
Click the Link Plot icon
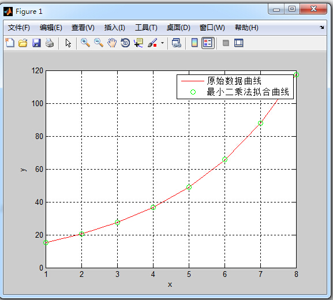tap(176, 43)
